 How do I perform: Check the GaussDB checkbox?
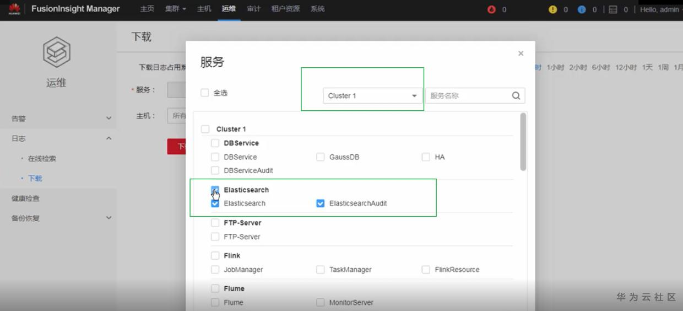321,157
